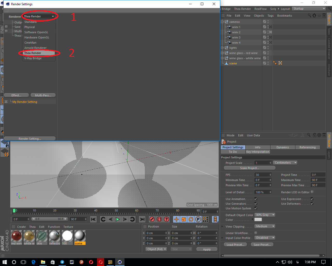Go to start of animation
The height and width of the screenshot is (266, 332).
[93, 219]
